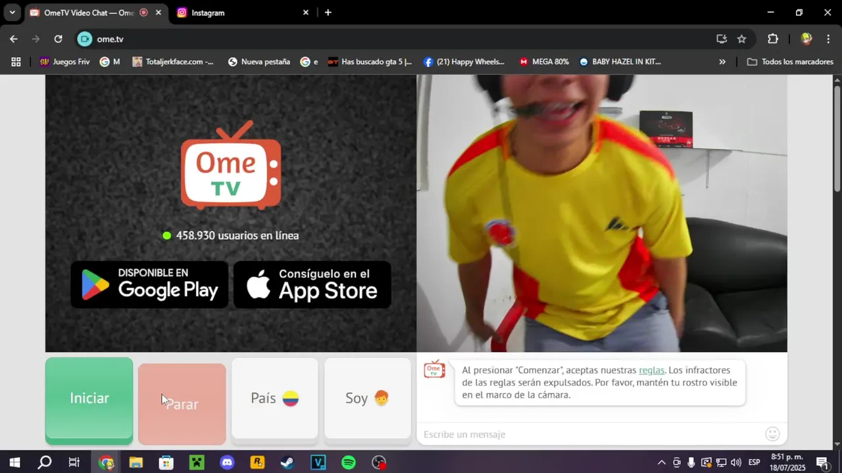Open volume control in system tray
Screen dimensions: 842x473
pos(735,462)
